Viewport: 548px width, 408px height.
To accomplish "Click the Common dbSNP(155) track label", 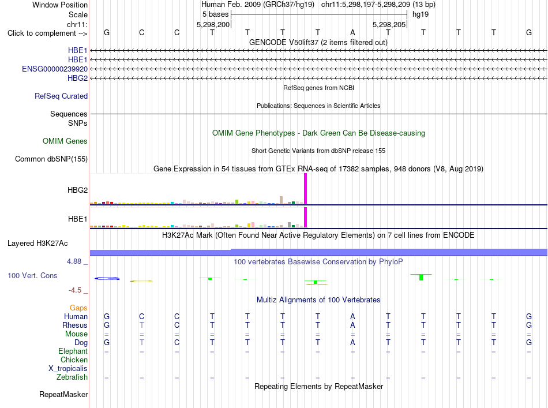I will click(x=51, y=159).
